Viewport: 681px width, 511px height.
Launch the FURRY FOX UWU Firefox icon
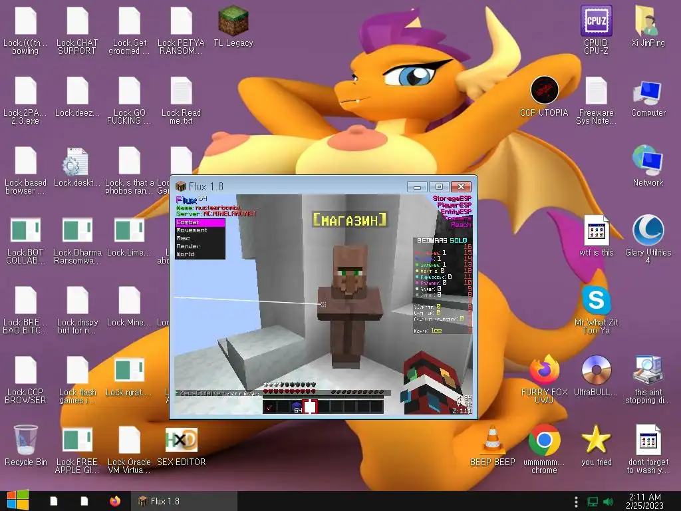544,370
